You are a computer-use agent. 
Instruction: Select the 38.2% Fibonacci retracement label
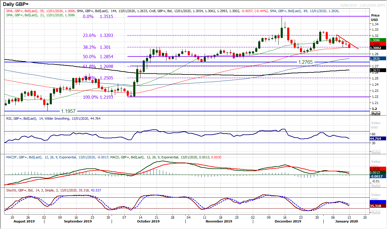(89, 47)
